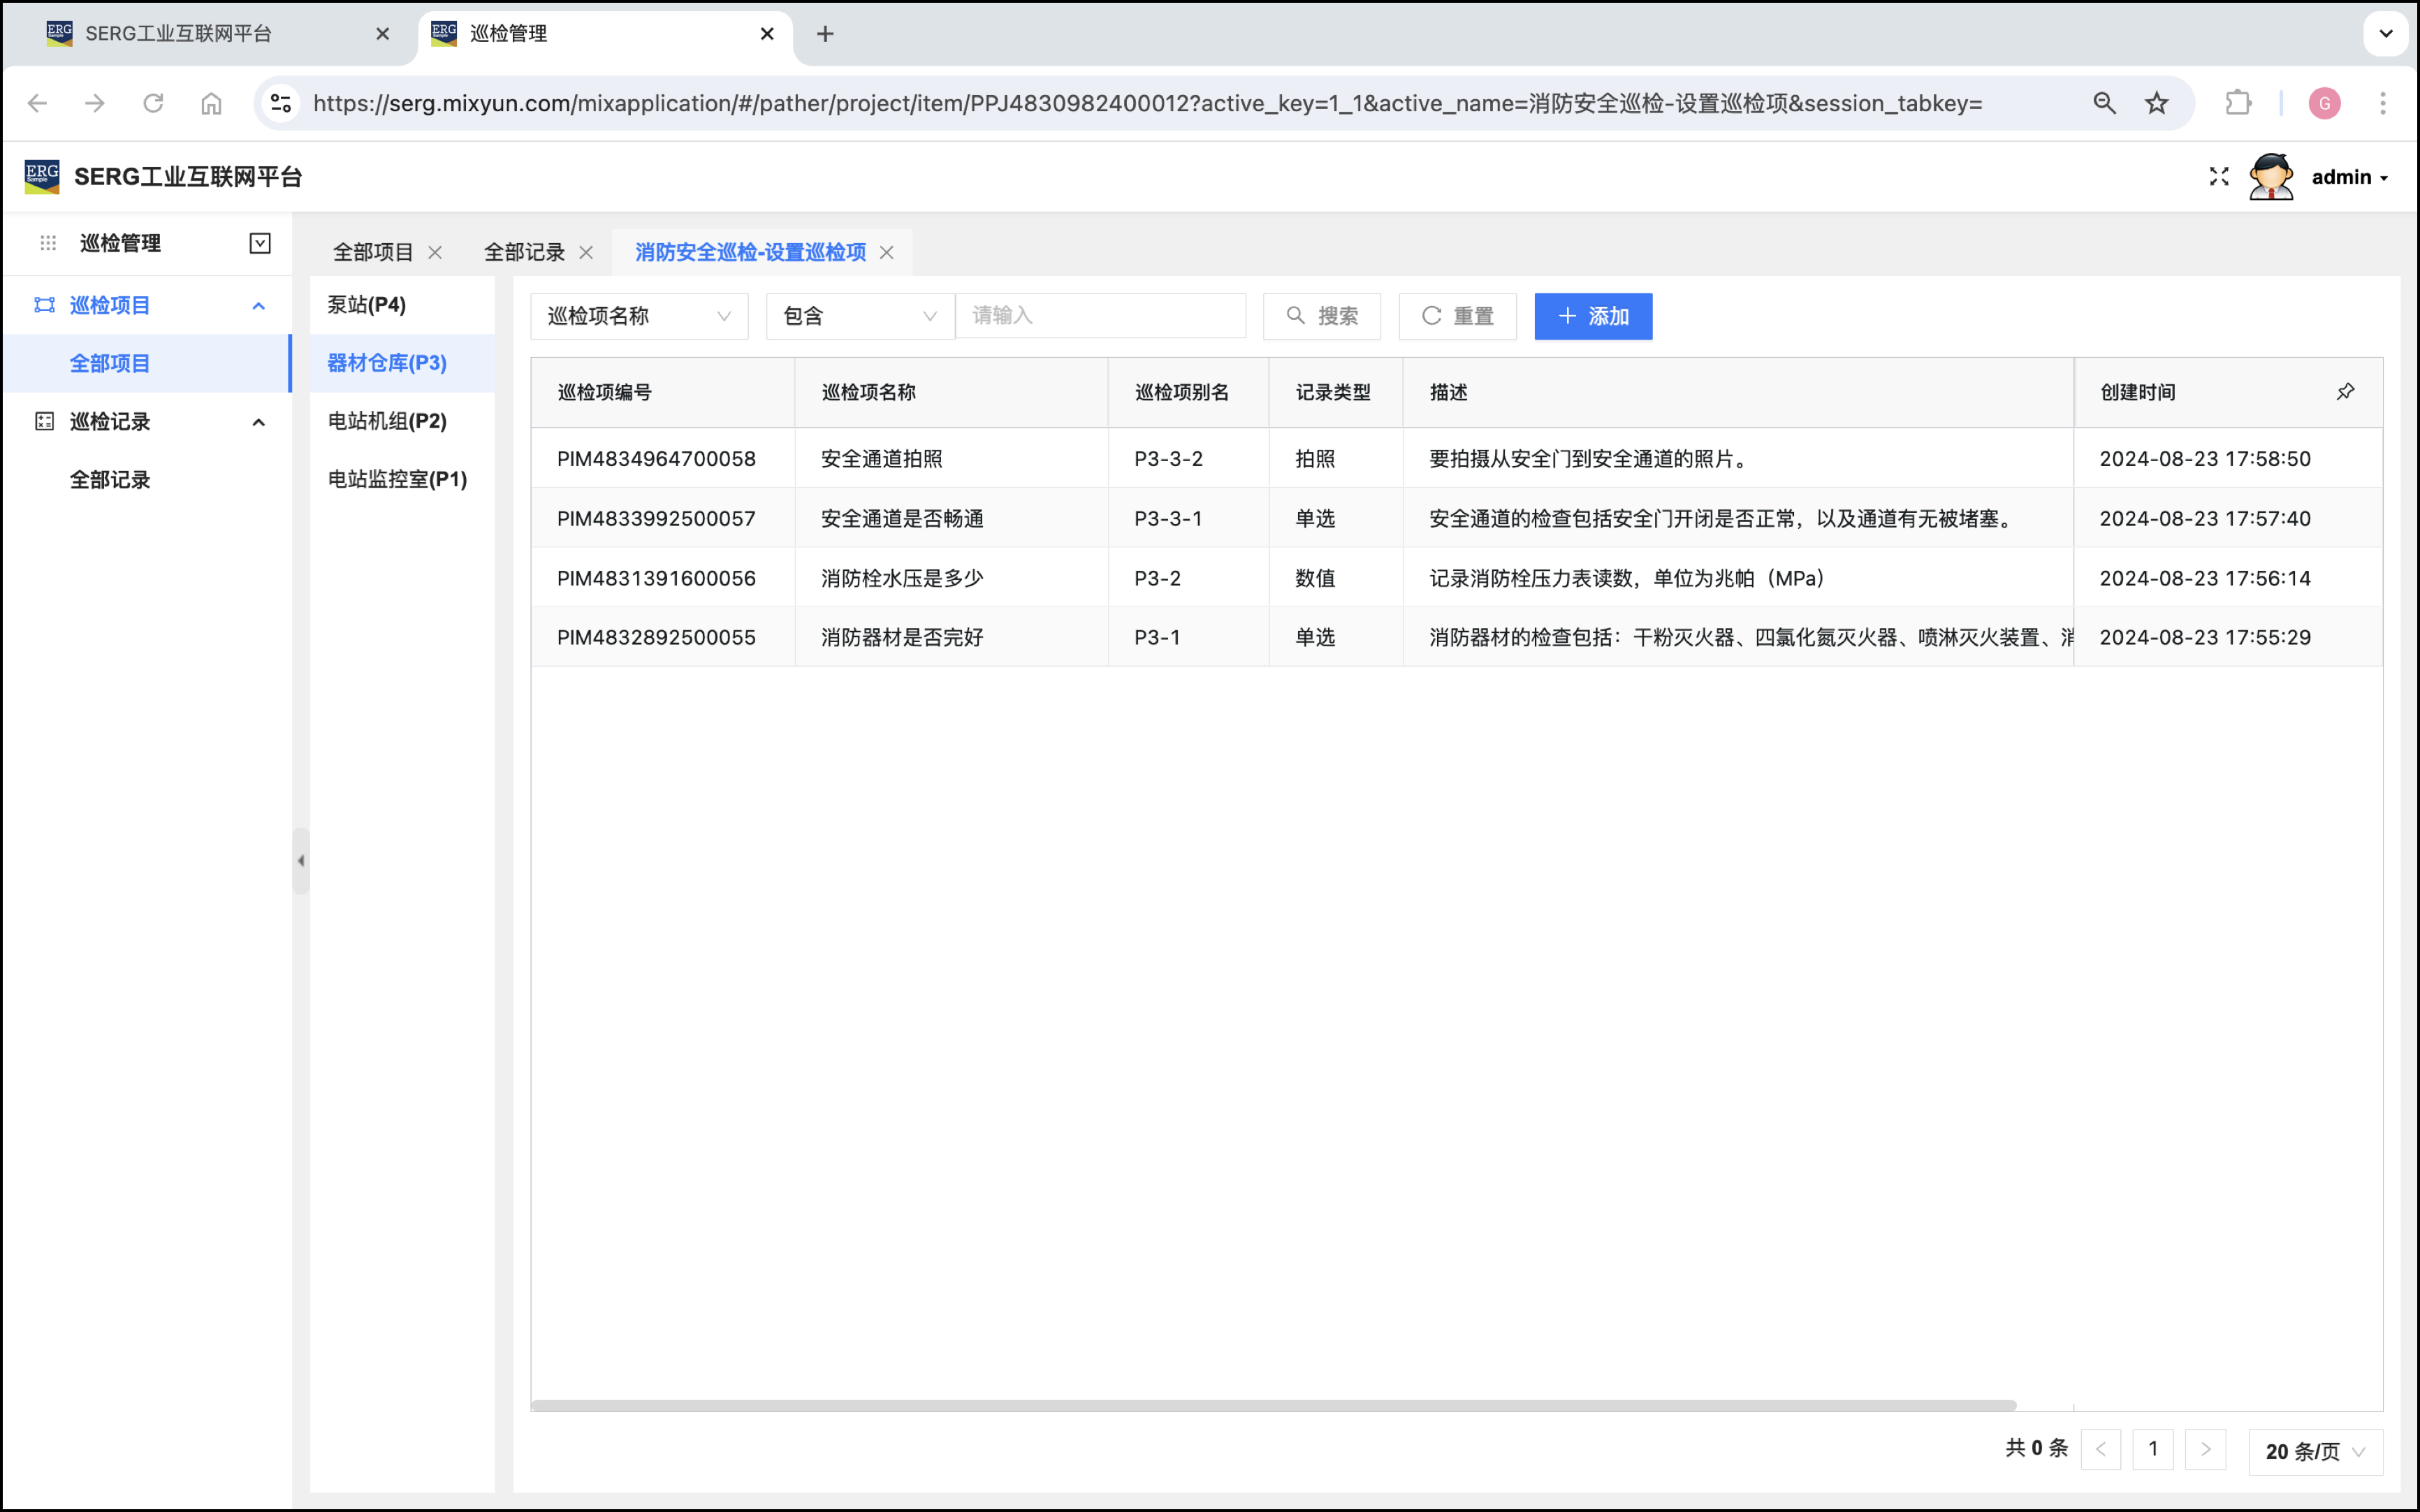Click the blue 添加 button
This screenshot has width=2420, height=1512.
click(x=1592, y=316)
